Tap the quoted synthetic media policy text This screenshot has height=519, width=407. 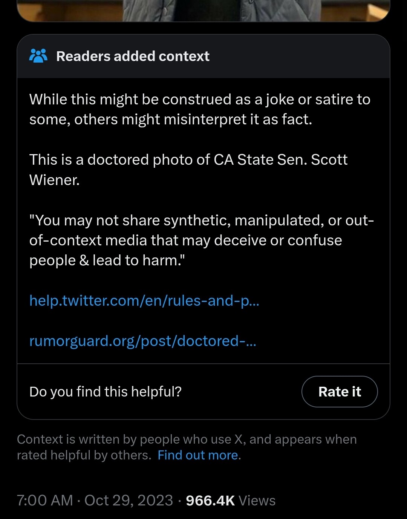point(202,240)
